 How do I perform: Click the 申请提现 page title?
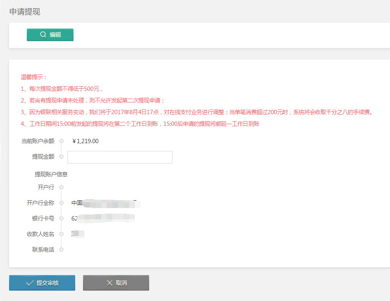[25, 12]
